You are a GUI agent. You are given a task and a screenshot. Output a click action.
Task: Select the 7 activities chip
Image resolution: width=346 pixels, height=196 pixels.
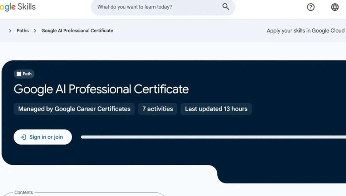(x=158, y=109)
